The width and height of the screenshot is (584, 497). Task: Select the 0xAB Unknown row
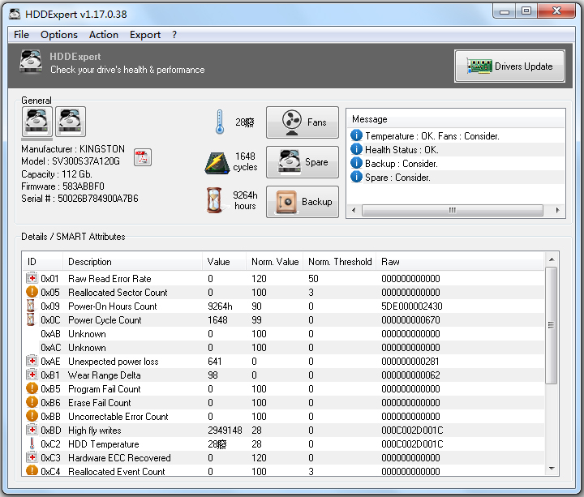tap(283, 333)
